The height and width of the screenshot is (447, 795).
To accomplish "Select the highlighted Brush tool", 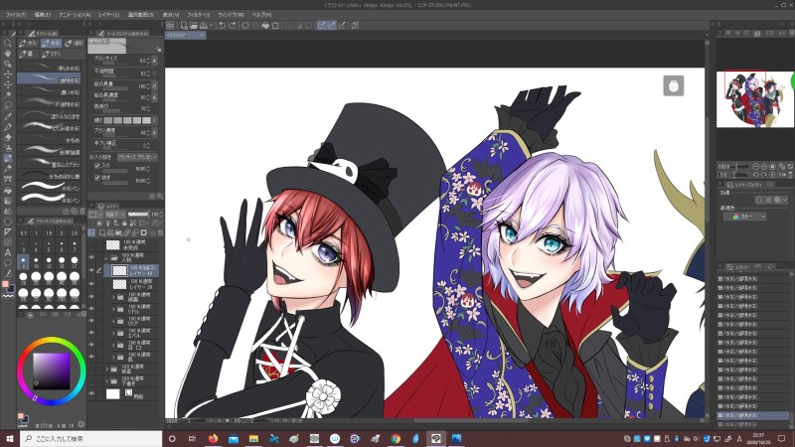I will click(x=8, y=158).
